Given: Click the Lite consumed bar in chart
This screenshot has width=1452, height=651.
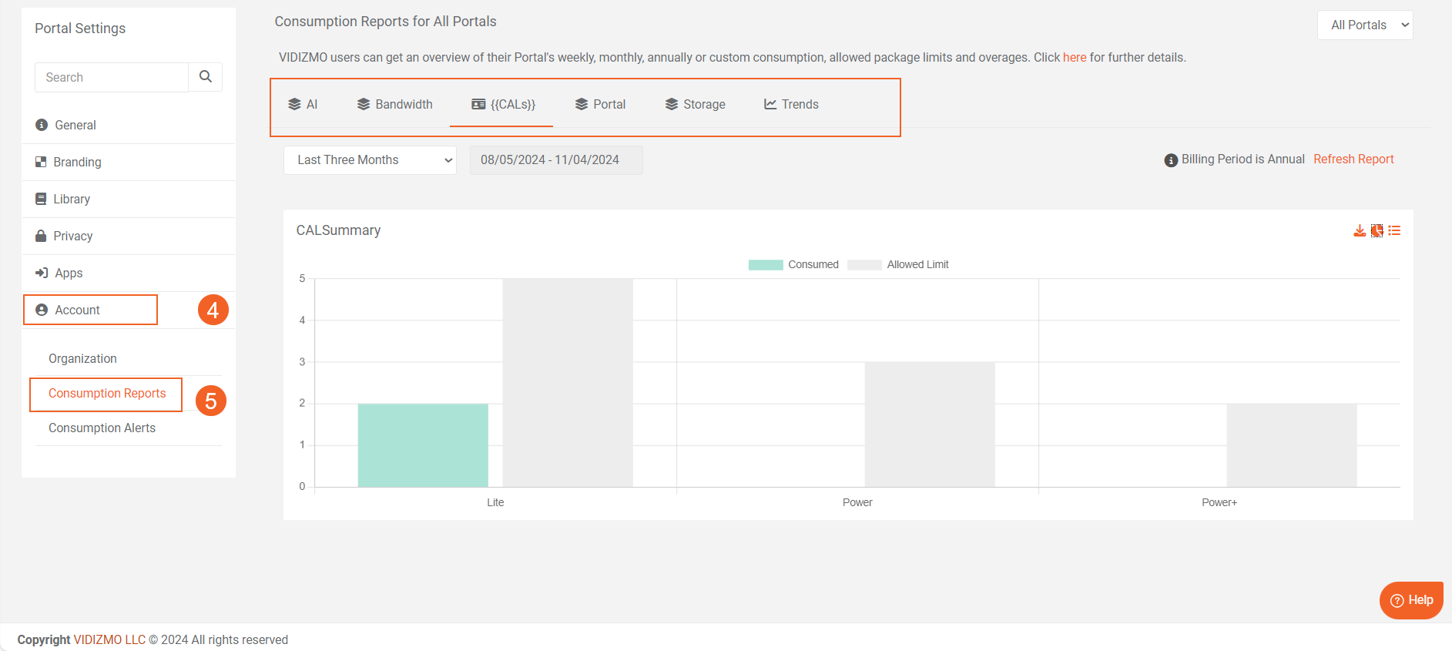Looking at the screenshot, I should pyautogui.click(x=423, y=445).
